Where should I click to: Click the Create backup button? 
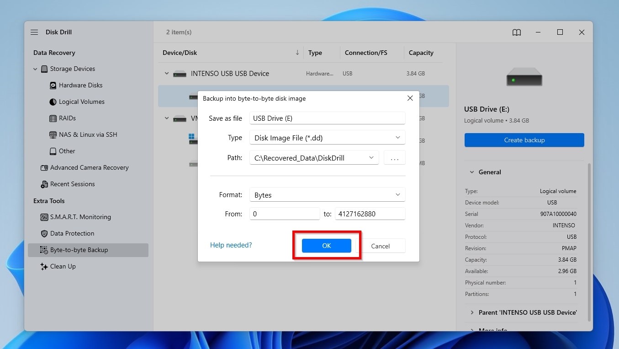tap(524, 140)
